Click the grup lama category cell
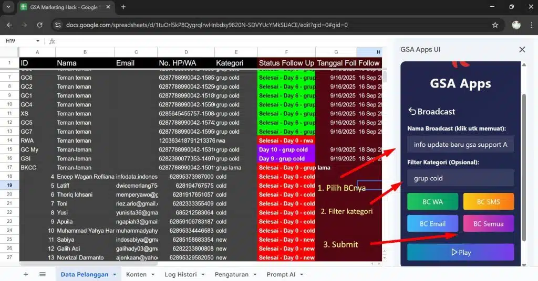 pos(236,168)
